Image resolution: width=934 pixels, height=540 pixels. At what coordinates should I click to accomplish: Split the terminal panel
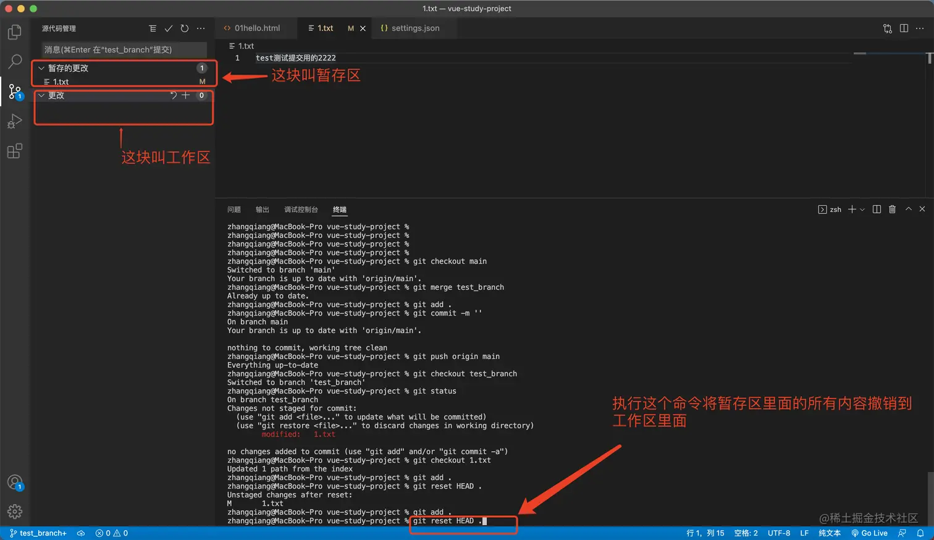pos(877,209)
